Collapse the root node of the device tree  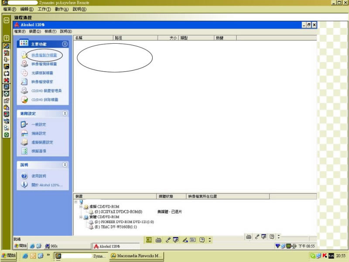tap(76, 202)
